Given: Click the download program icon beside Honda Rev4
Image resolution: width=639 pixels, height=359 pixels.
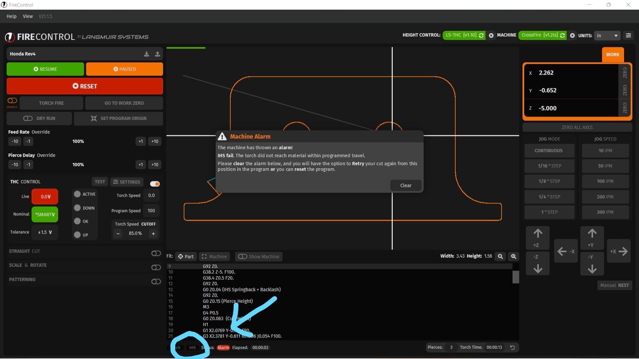Looking at the screenshot, I should click(146, 54).
